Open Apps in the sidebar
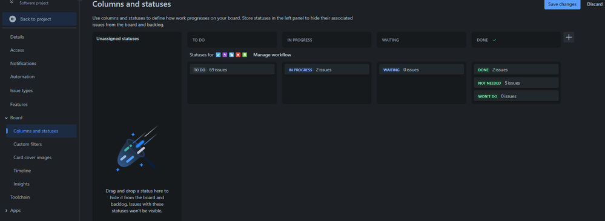Viewport: 605px width, 221px height. [15, 211]
